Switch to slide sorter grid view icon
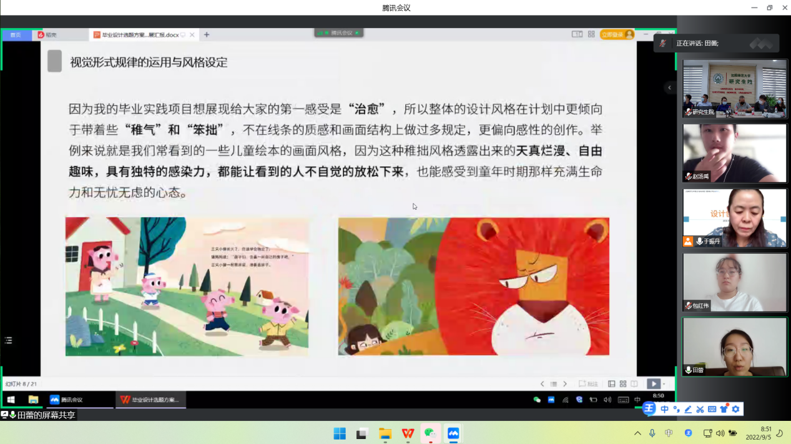 [623, 384]
